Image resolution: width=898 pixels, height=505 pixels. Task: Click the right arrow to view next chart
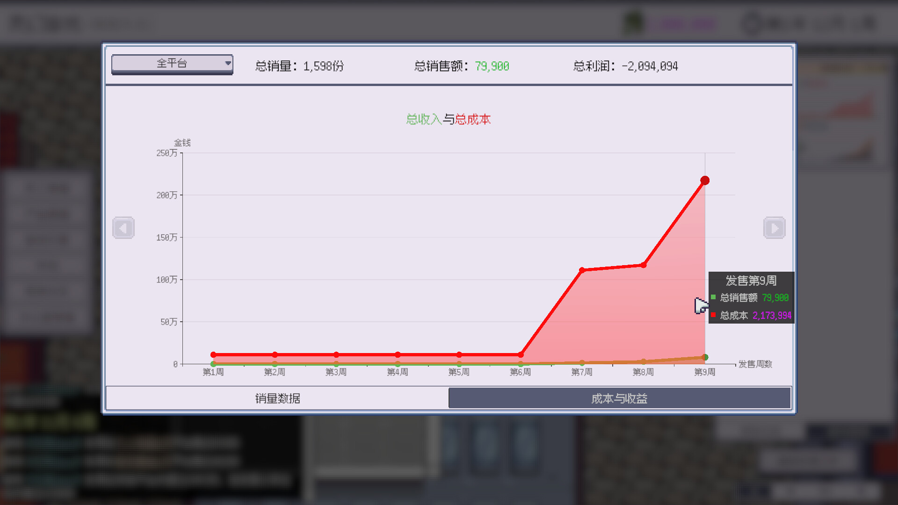click(774, 228)
